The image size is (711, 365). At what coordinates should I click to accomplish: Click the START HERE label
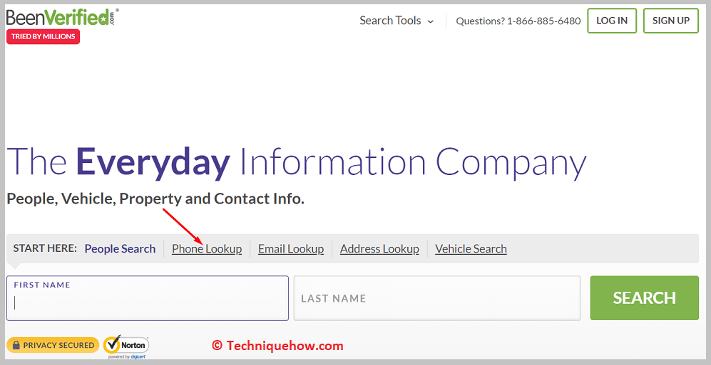(x=45, y=249)
